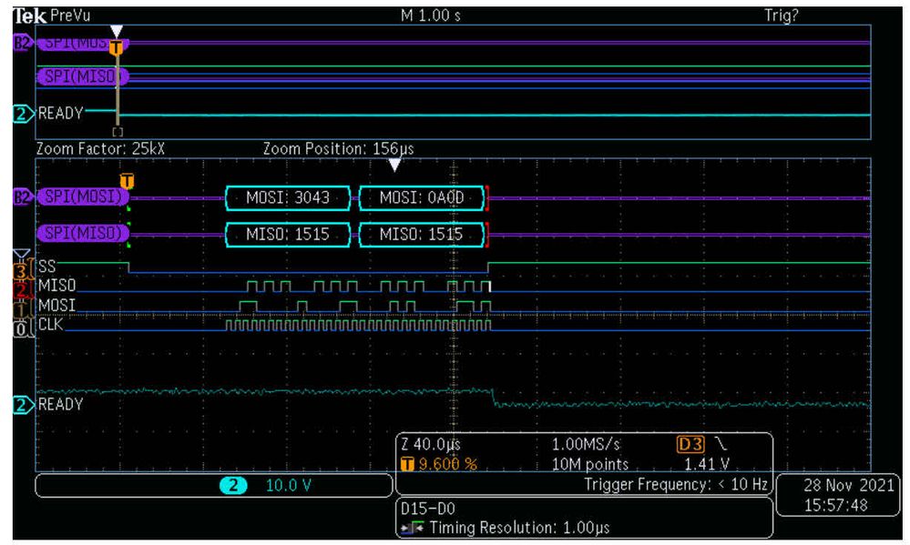Click the SPI(MISO) bus label in zoom view
The width and height of the screenshot is (910, 545).
point(83,233)
